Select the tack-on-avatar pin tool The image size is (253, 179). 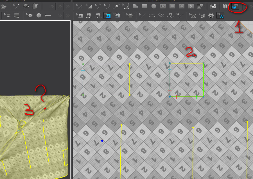coord(26,6)
